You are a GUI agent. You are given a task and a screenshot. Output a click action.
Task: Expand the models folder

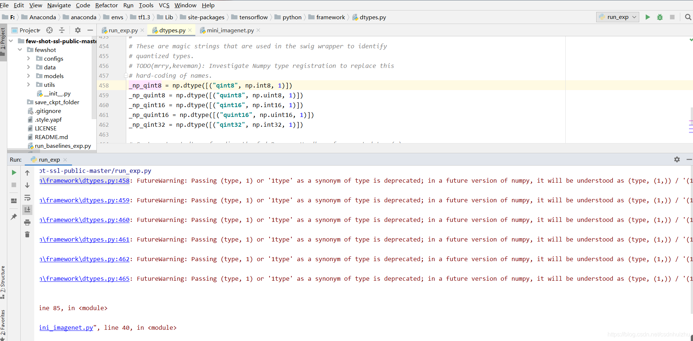point(28,76)
